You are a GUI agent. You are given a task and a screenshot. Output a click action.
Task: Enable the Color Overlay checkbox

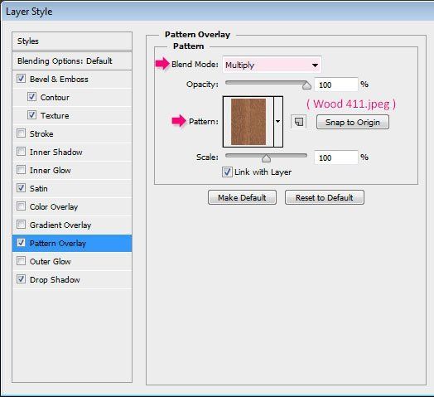click(x=21, y=206)
